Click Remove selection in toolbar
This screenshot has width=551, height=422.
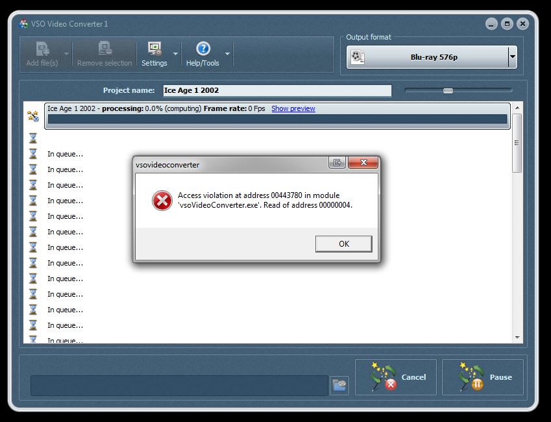pyautogui.click(x=104, y=54)
